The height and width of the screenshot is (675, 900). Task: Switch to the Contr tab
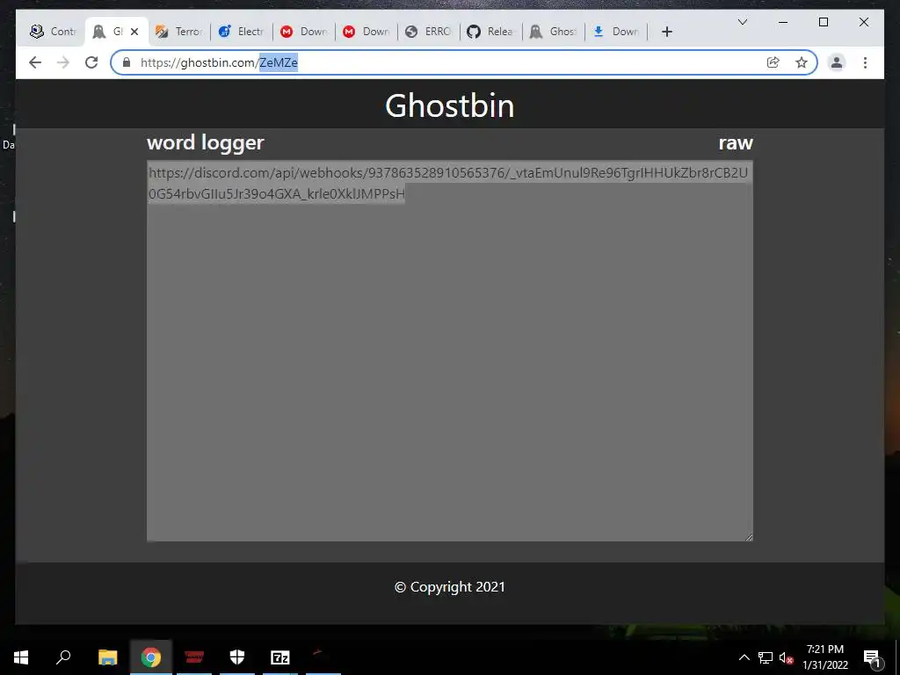pyautogui.click(x=54, y=32)
